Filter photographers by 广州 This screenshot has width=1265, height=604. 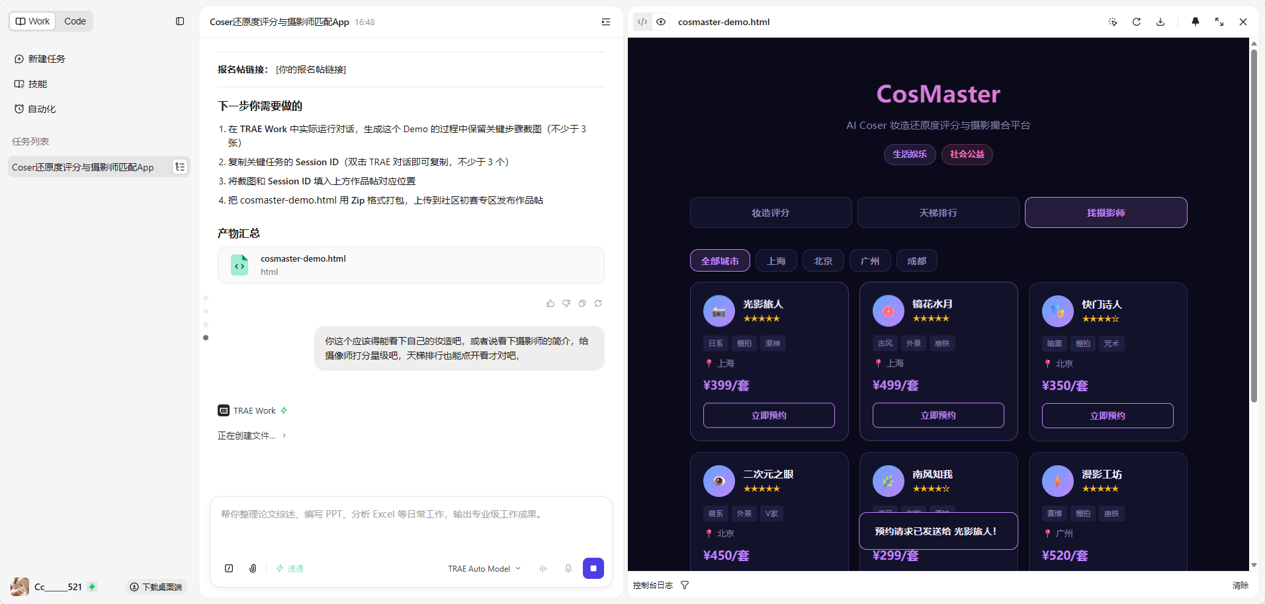[870, 261]
